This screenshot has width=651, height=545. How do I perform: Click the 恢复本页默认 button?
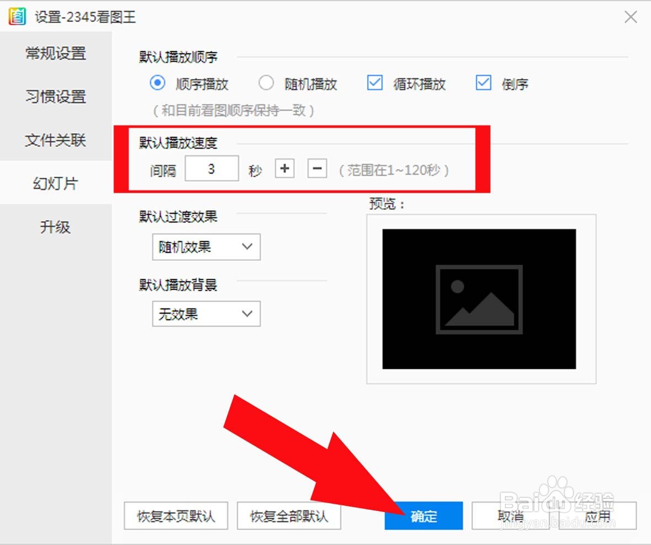176,516
